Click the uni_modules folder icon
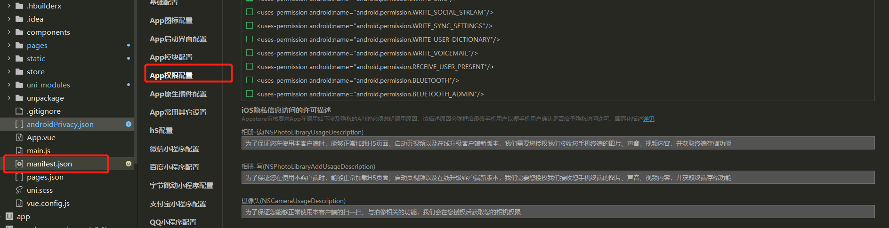Screen dimensions: 889x228 [19, 85]
